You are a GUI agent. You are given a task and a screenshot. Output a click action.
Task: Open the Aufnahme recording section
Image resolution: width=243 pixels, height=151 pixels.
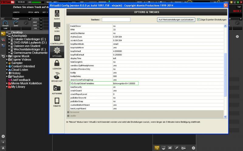click(57, 89)
